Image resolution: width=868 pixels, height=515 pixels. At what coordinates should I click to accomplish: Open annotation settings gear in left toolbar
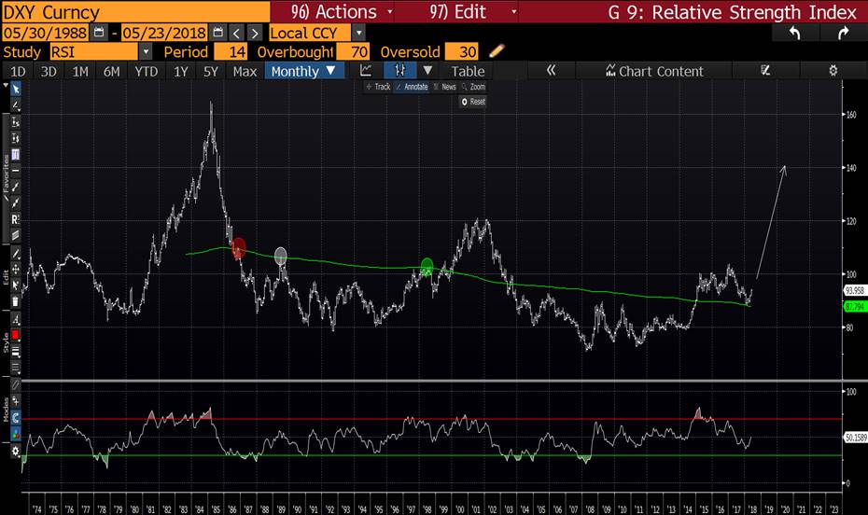16,451
